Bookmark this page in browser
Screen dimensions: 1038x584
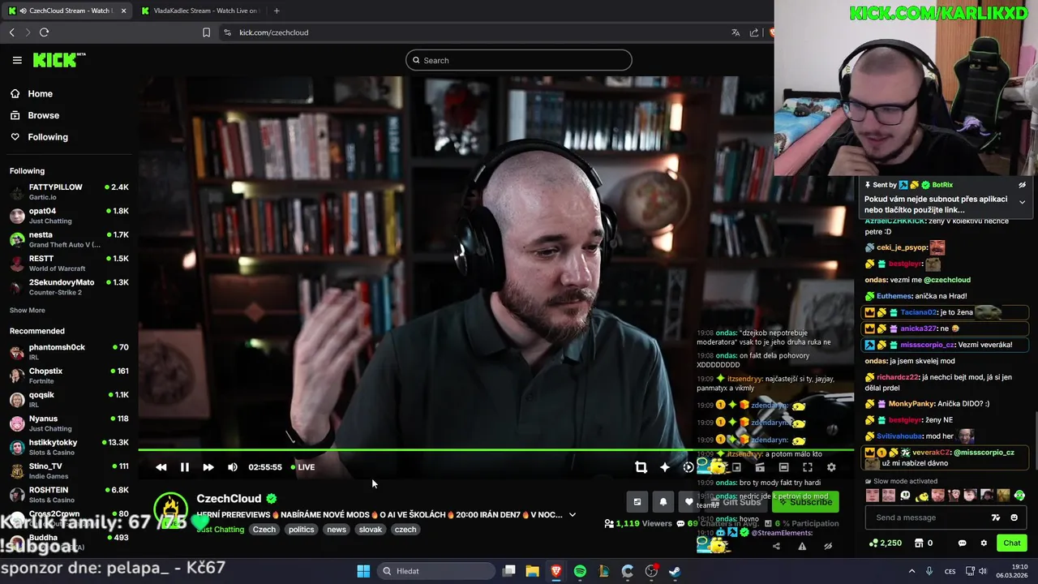(206, 32)
